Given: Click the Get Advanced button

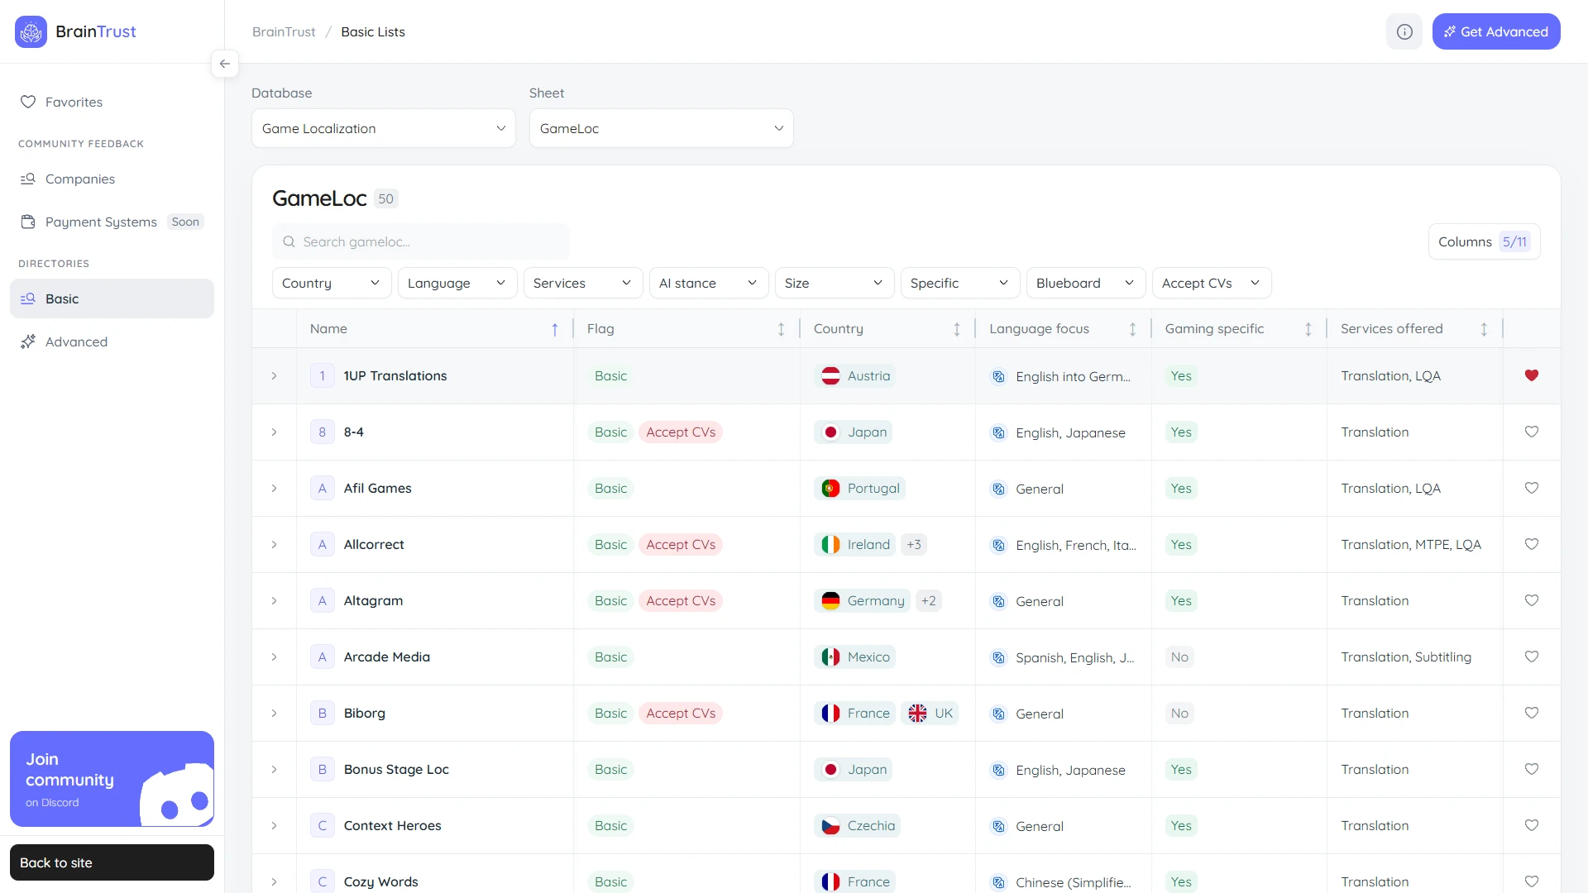Looking at the screenshot, I should [x=1496, y=31].
